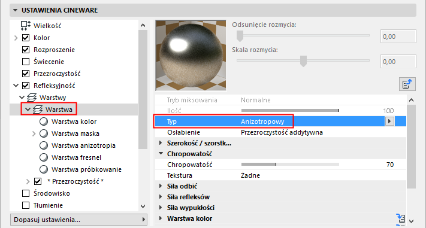Click up arrow of properties list scrollbar
426x228 pixels.
pyautogui.click(x=412, y=100)
